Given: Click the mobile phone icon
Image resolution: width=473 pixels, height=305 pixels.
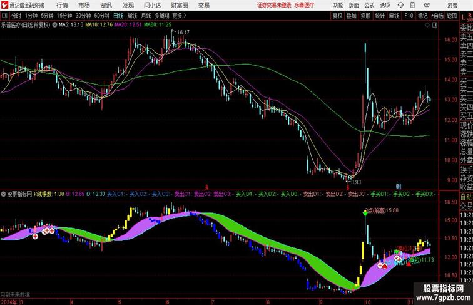Looking at the screenshot, I should 413,5.
